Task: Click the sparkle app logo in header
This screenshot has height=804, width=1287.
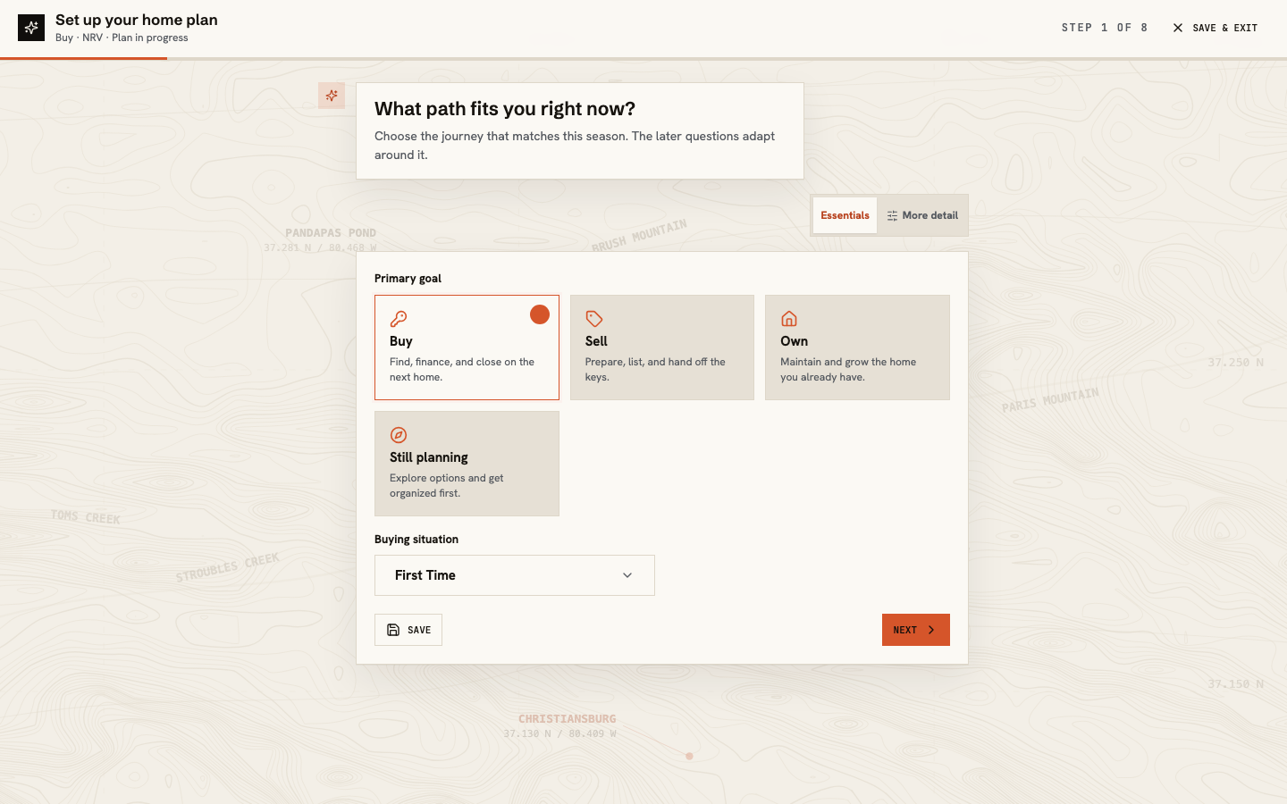Action: [x=31, y=28]
